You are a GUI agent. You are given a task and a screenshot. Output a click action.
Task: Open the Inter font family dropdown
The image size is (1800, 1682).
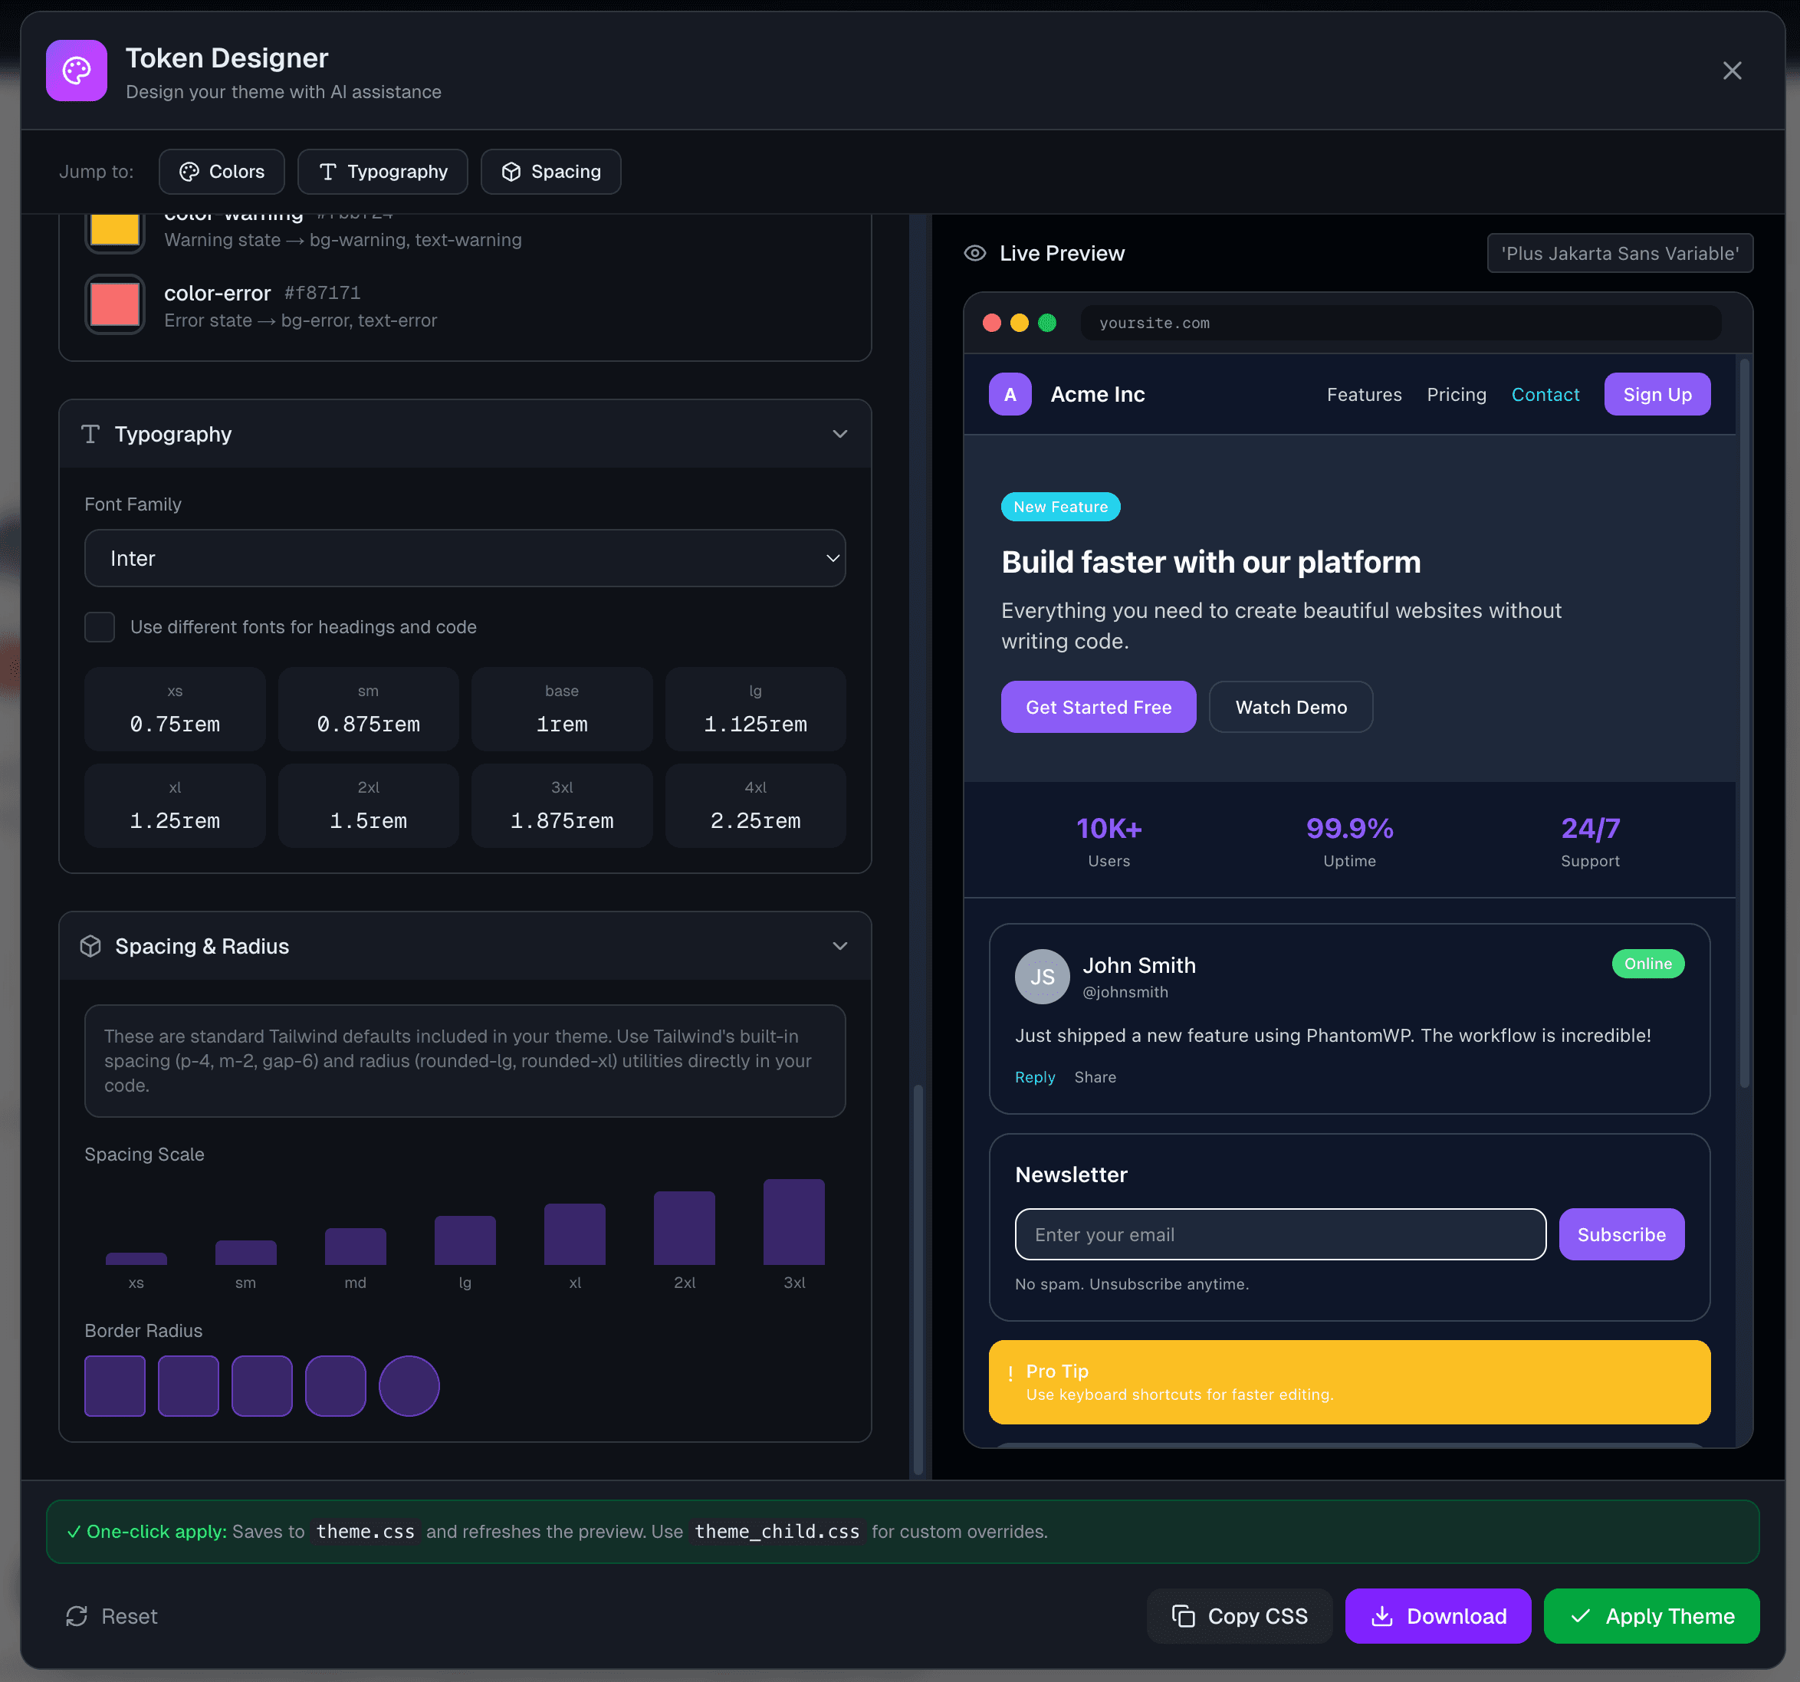click(465, 559)
